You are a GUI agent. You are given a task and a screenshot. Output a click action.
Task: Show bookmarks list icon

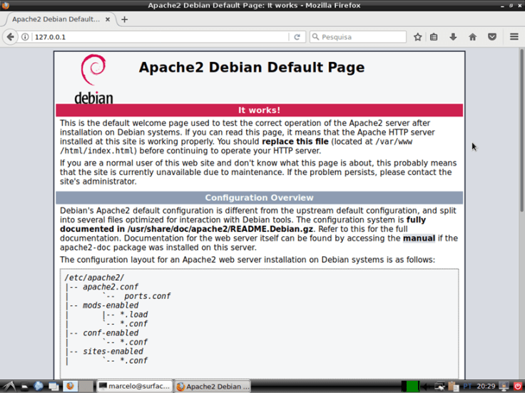tap(434, 37)
